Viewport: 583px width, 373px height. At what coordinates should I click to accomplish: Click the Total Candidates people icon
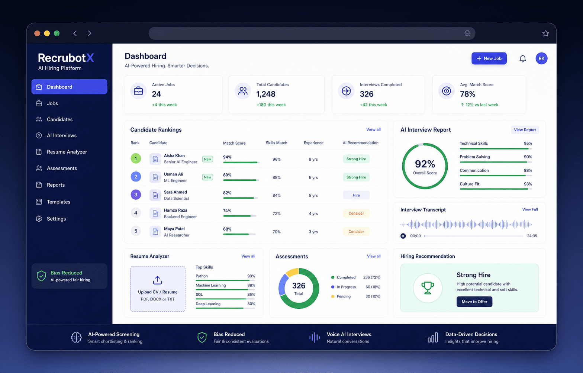point(243,91)
